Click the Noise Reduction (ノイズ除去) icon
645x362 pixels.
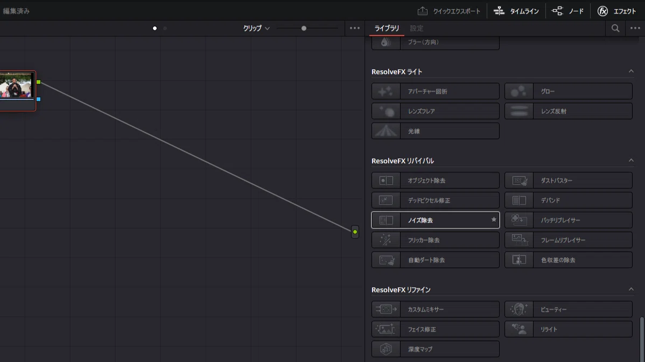tap(386, 220)
